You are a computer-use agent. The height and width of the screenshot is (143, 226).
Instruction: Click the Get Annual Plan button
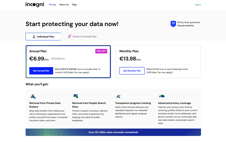click(41, 71)
